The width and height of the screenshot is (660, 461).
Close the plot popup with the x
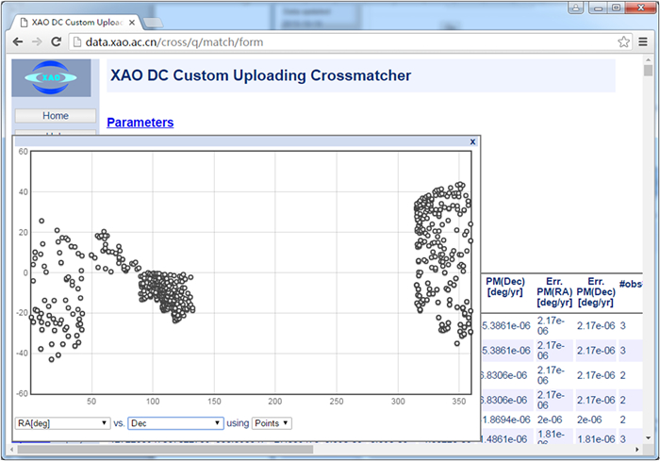tap(472, 141)
